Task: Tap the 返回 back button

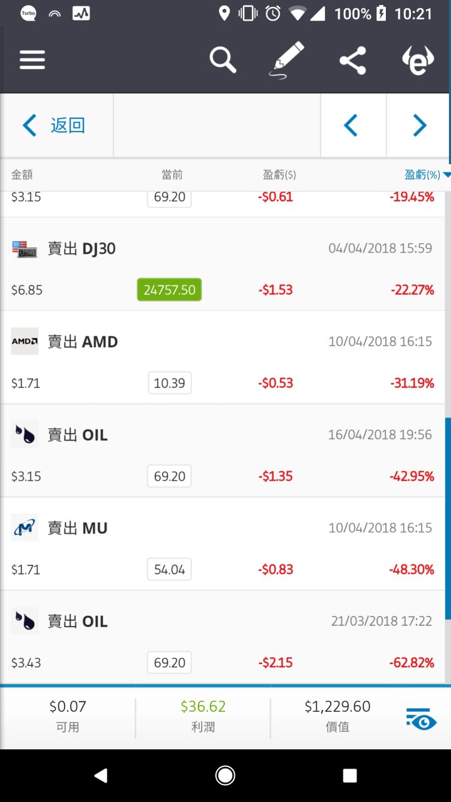Action: coord(55,125)
